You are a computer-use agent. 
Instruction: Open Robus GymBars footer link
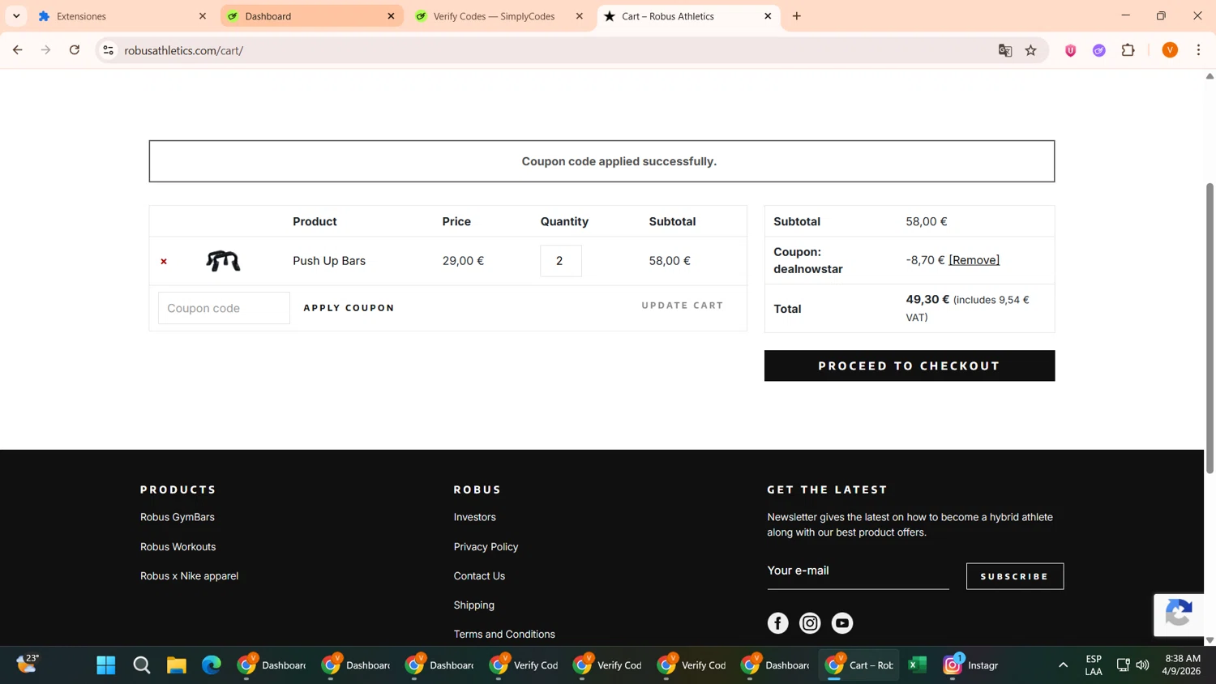tap(178, 517)
